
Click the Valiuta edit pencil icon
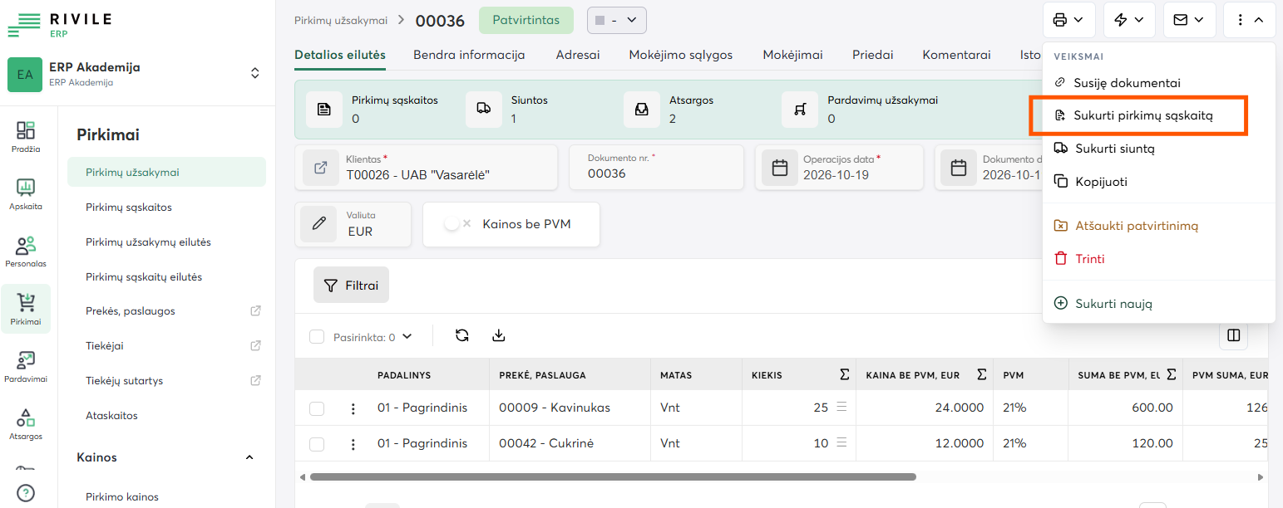(318, 224)
